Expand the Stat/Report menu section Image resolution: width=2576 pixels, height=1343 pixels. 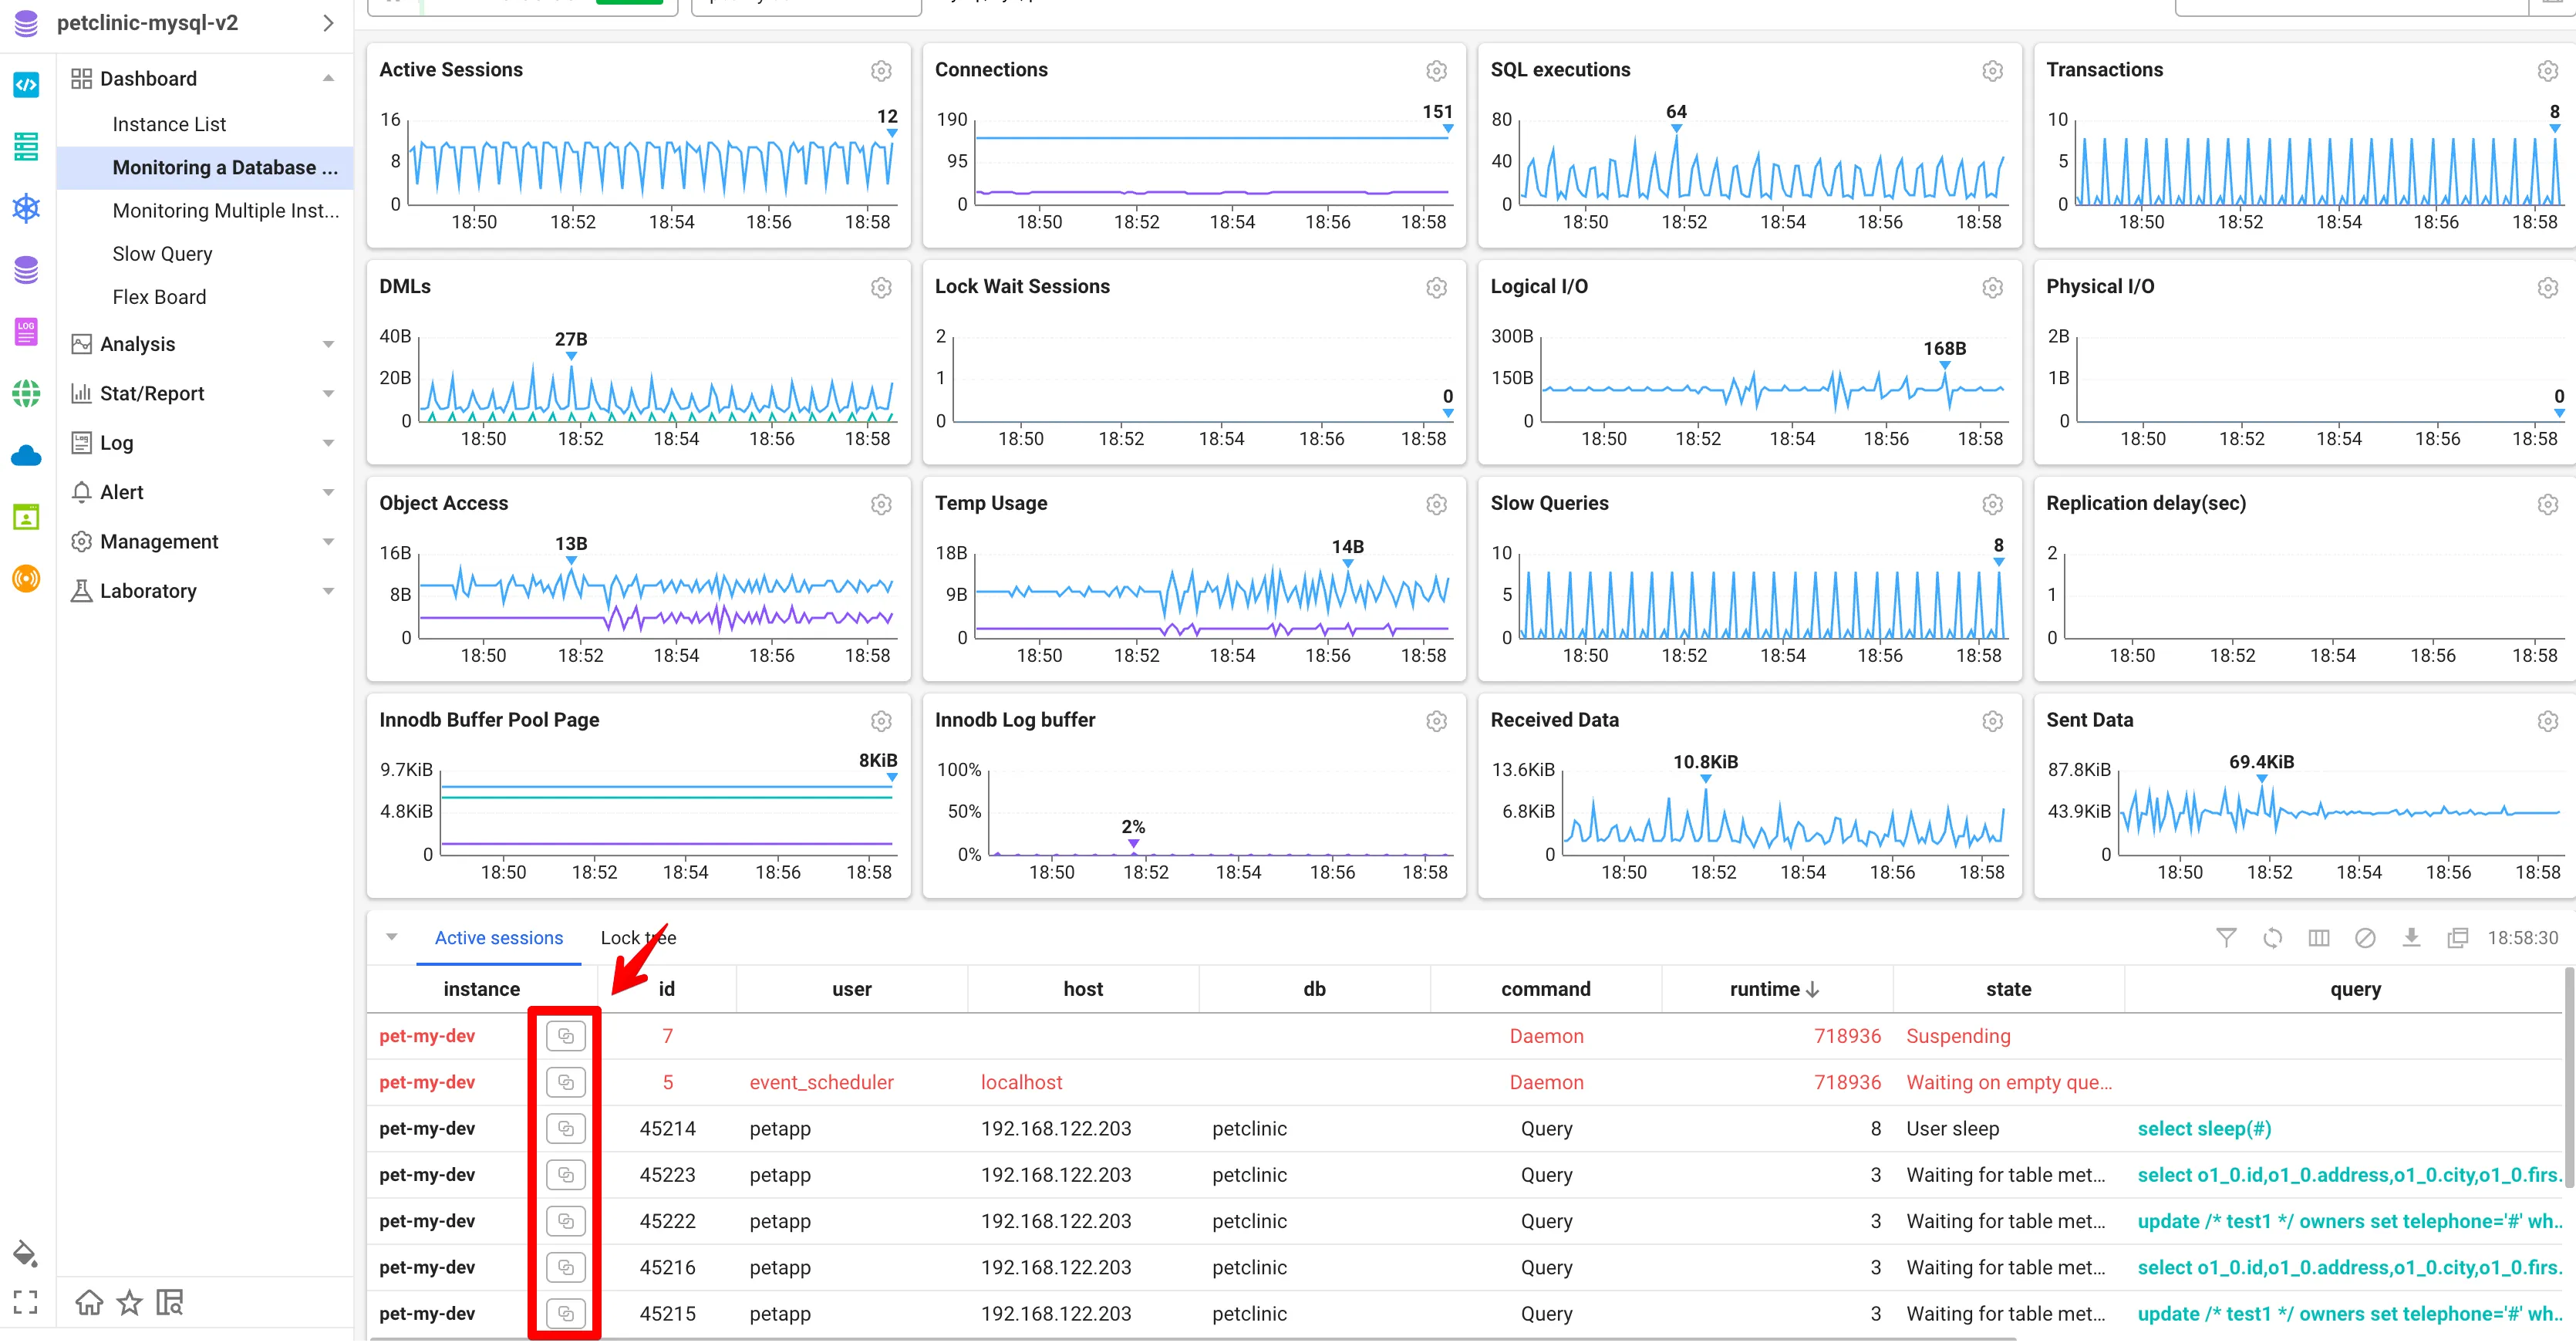[328, 394]
